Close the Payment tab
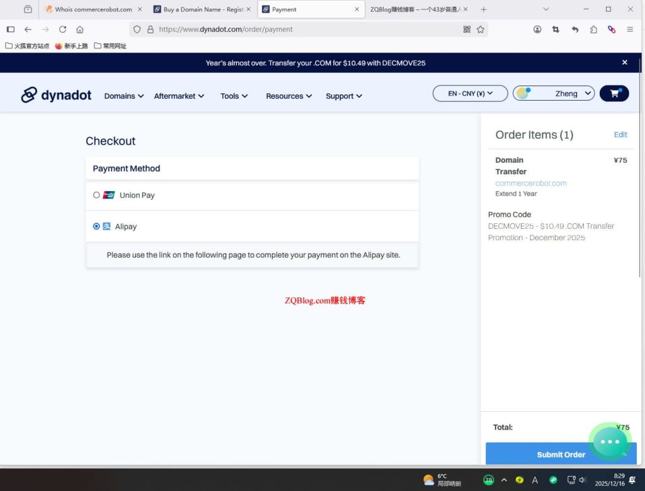645x491 pixels. 357,9
